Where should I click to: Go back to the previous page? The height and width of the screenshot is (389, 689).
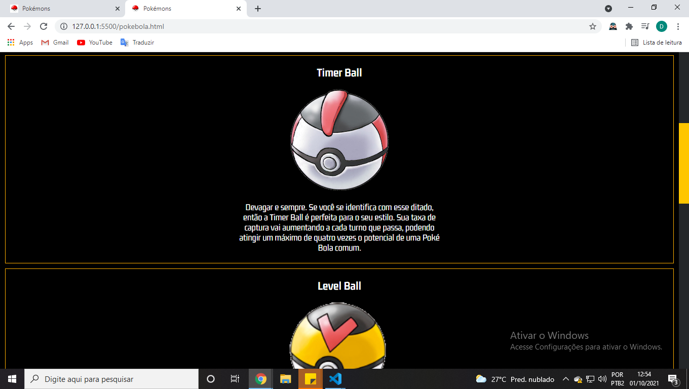[x=11, y=26]
